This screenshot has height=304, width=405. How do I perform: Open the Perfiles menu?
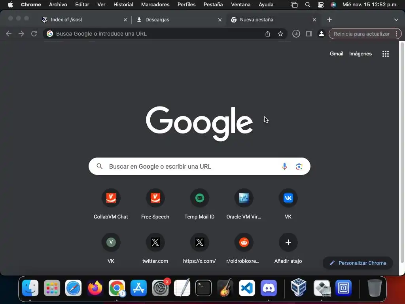point(187,4)
